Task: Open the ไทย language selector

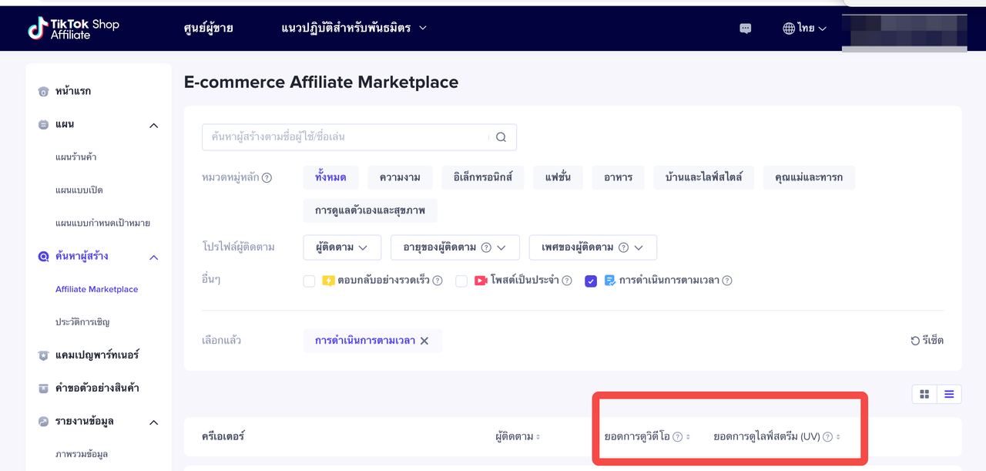Action: (804, 29)
